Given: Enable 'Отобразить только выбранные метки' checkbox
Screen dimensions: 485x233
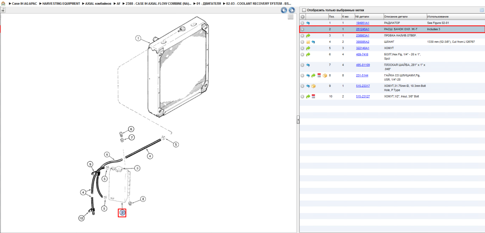Looking at the screenshot, I should 304,10.
